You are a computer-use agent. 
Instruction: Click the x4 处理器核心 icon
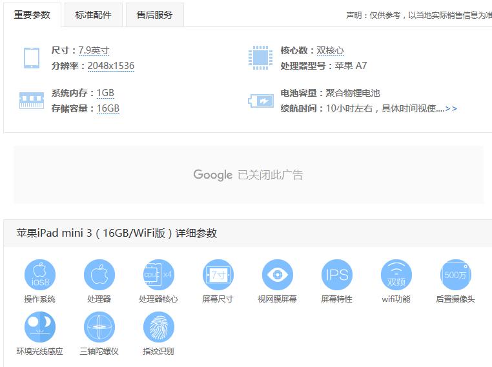click(158, 275)
